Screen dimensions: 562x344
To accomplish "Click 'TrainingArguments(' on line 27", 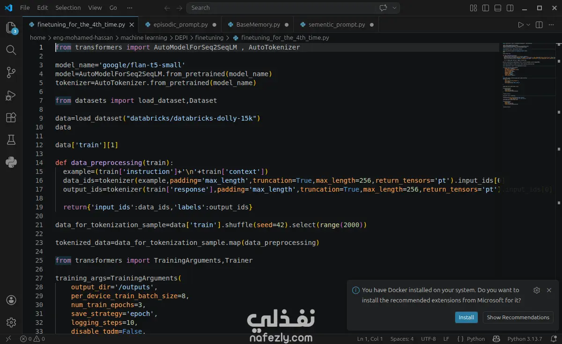I will (146, 278).
